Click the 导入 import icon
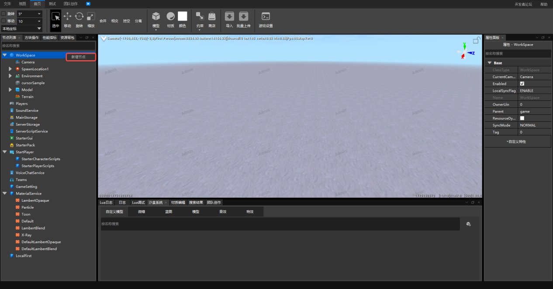The image size is (553, 289). point(229,17)
